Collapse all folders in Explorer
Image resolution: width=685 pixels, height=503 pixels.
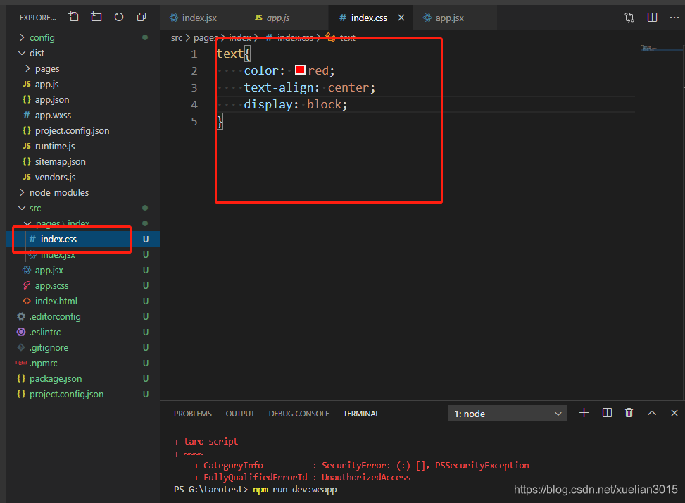141,17
